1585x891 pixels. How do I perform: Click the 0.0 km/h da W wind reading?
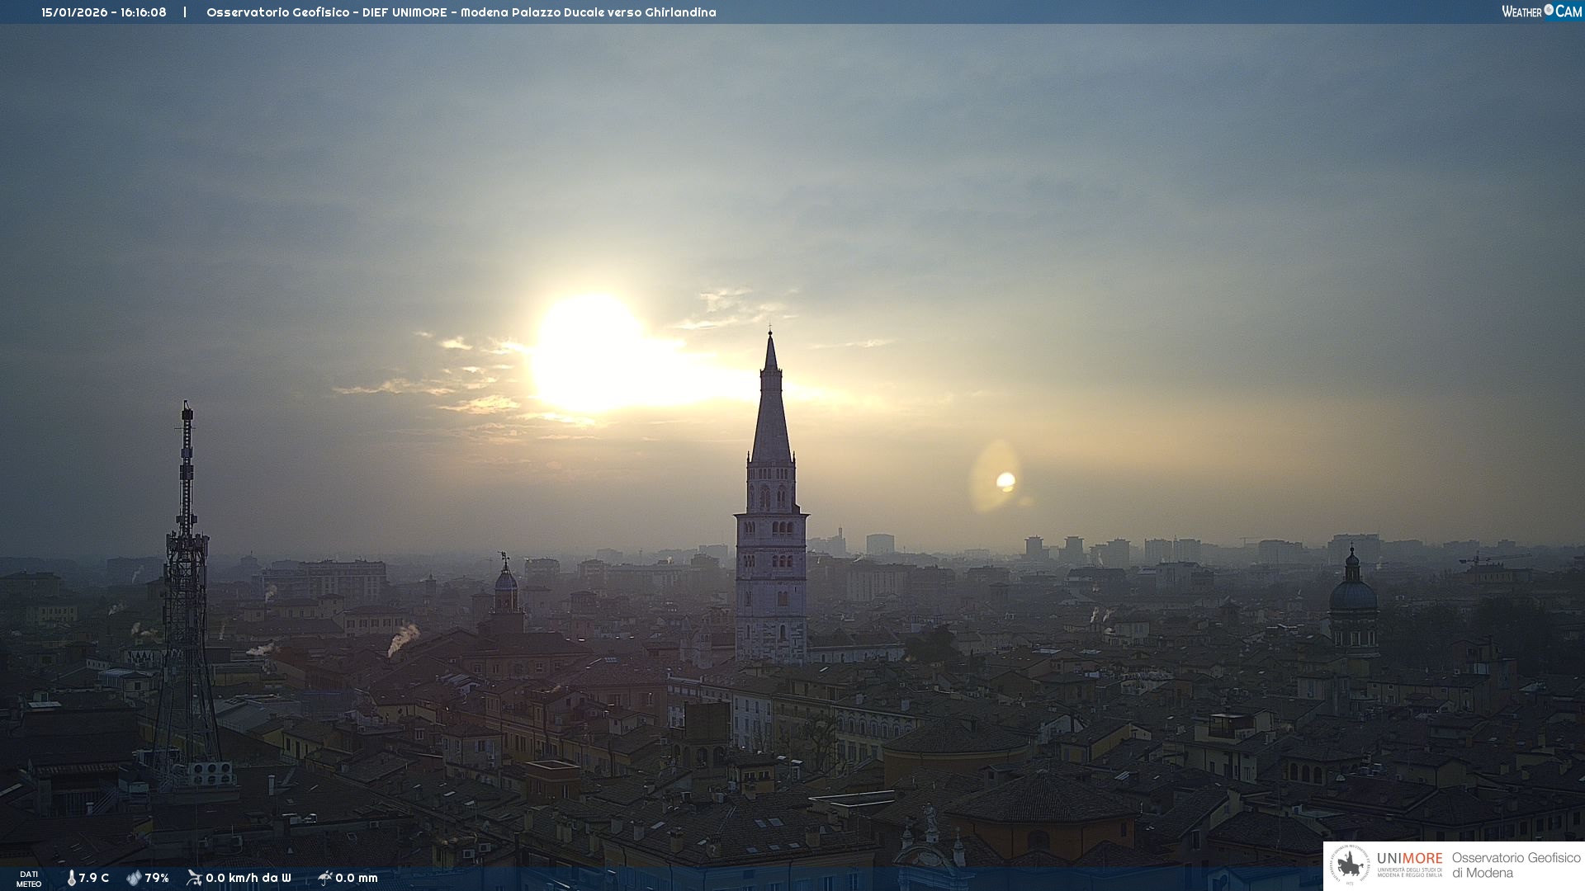coord(248,878)
